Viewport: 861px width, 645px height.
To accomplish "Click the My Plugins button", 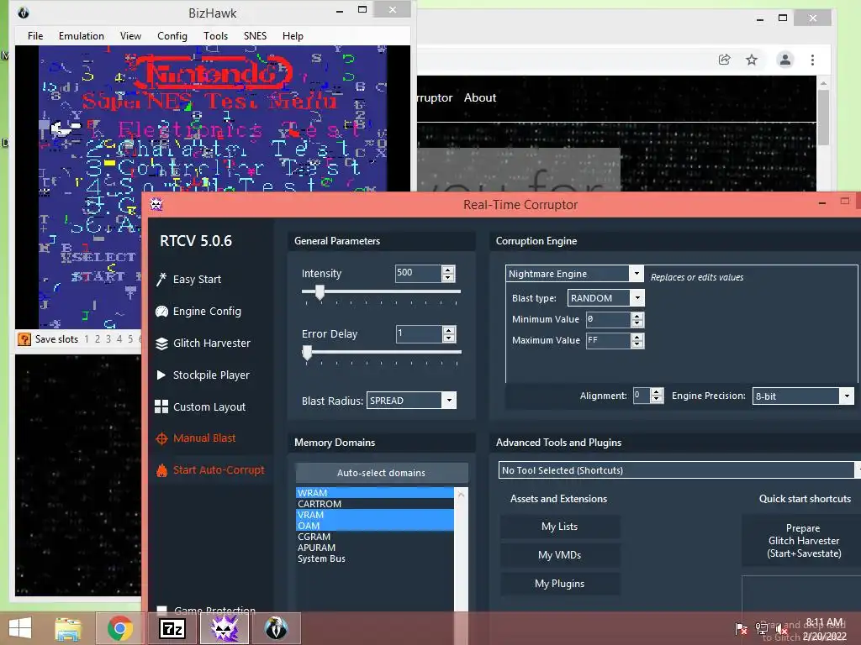I will (559, 584).
